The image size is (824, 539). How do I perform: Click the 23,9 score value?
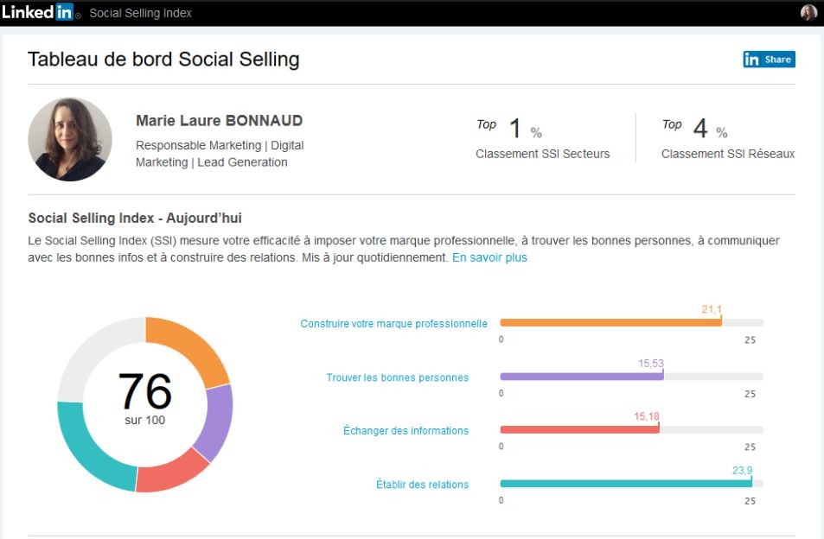coord(742,470)
